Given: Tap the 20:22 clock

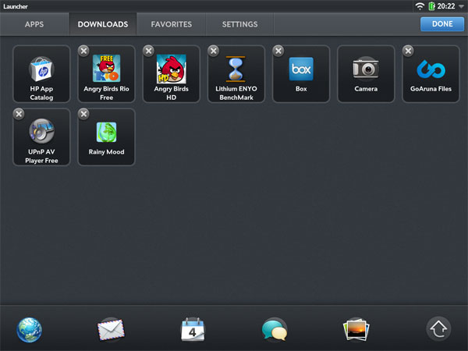Looking at the screenshot, I should point(446,6).
